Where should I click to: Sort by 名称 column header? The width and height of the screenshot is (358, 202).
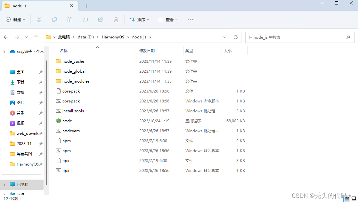[x=64, y=51]
